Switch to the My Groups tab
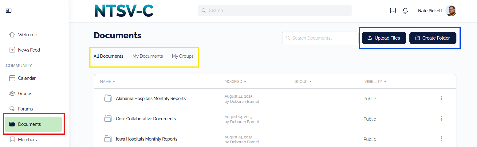The height and width of the screenshot is (147, 477). 183,56
